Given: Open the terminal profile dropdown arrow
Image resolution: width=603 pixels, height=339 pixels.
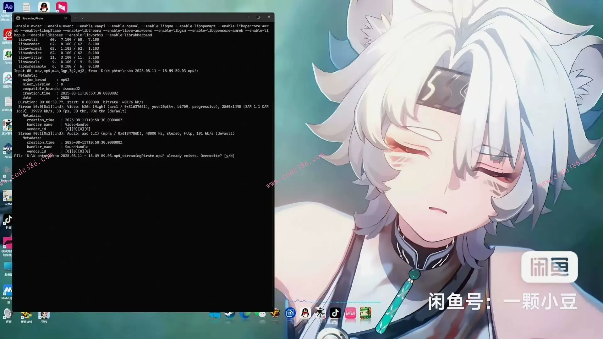Looking at the screenshot, I should (x=83, y=18).
